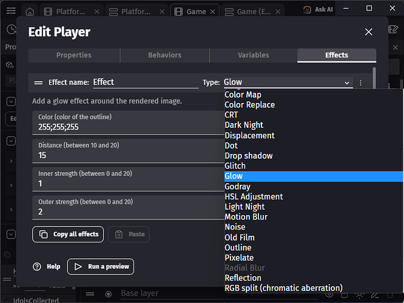Open the Variables tab
This screenshot has width=404, height=303.
coord(253,55)
